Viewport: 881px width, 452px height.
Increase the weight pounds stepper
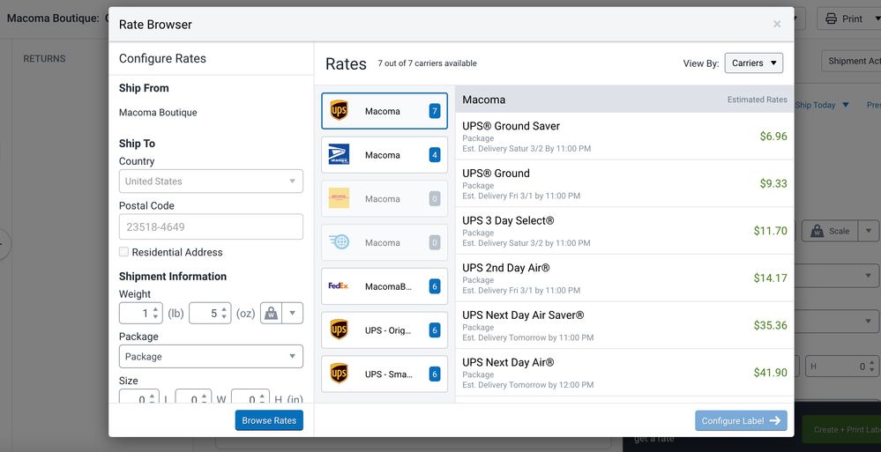click(x=156, y=308)
